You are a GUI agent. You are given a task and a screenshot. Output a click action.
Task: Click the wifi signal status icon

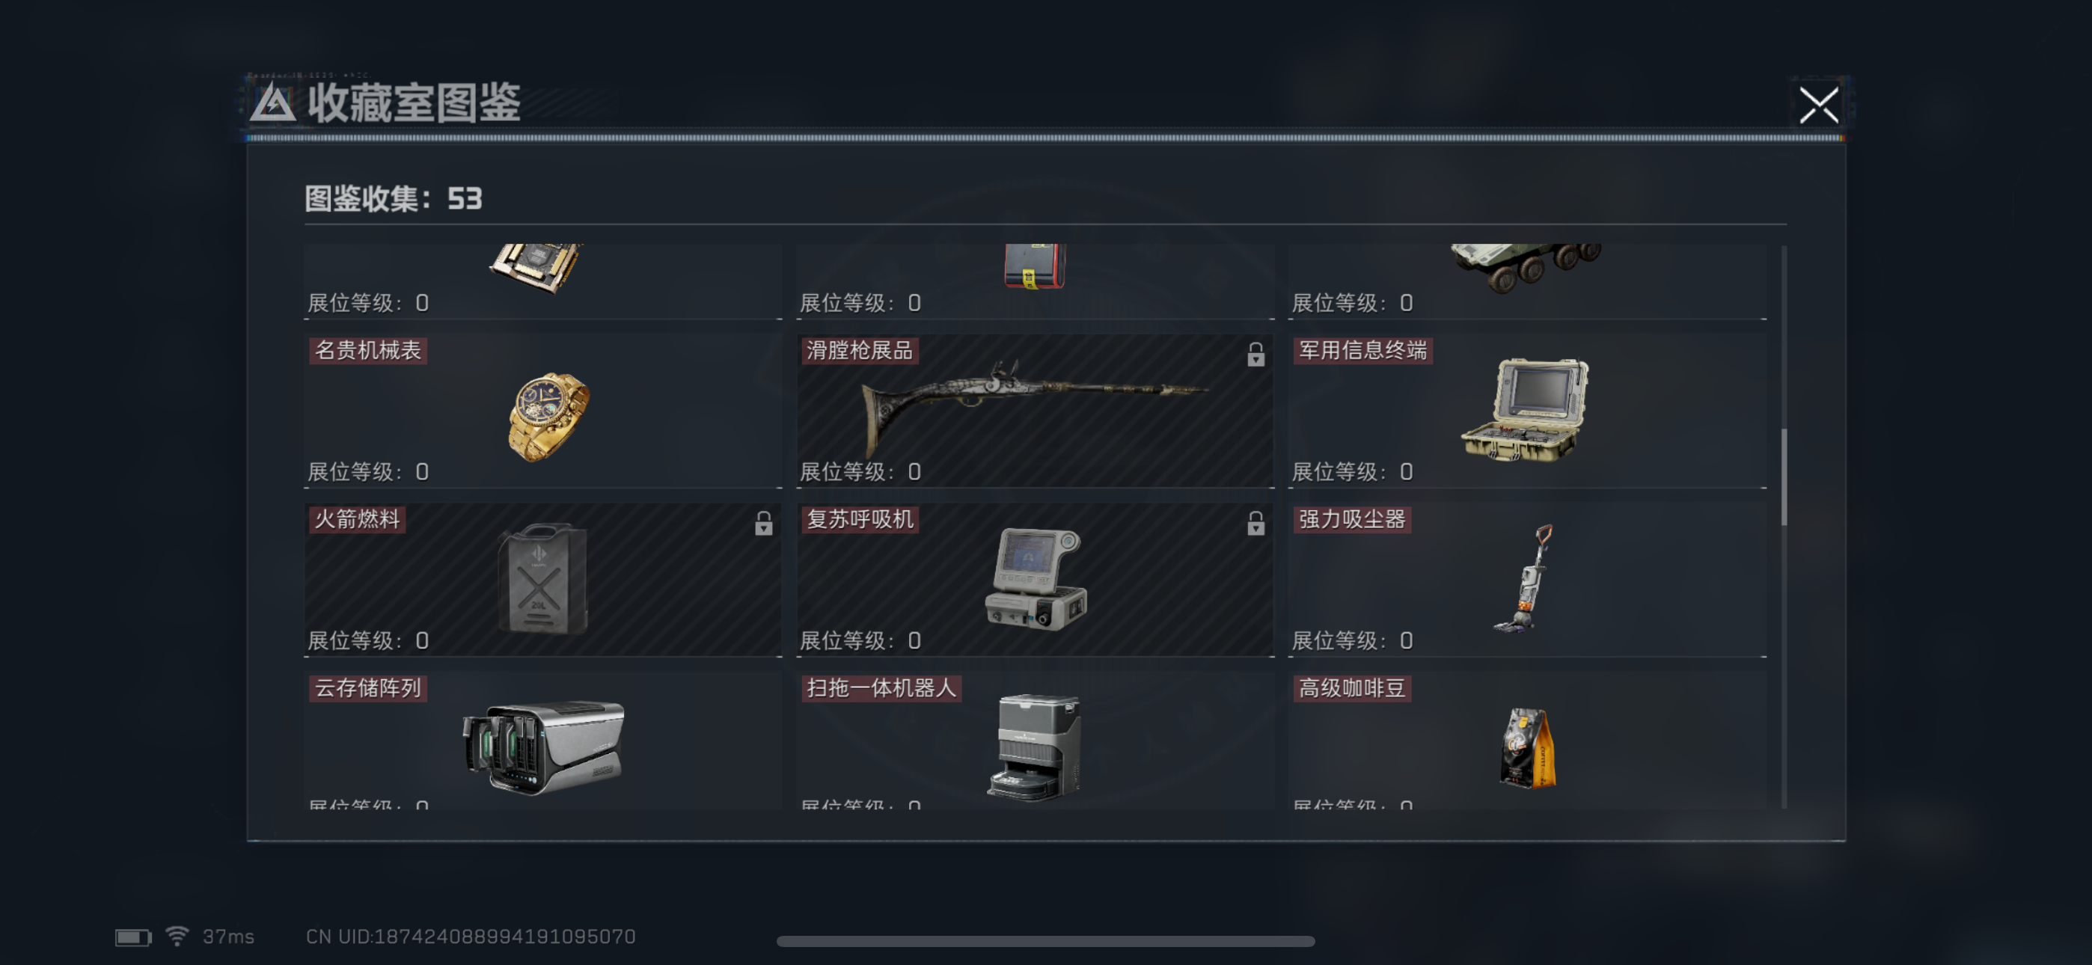[177, 936]
